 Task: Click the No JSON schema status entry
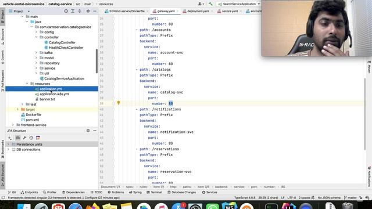coord(329,197)
